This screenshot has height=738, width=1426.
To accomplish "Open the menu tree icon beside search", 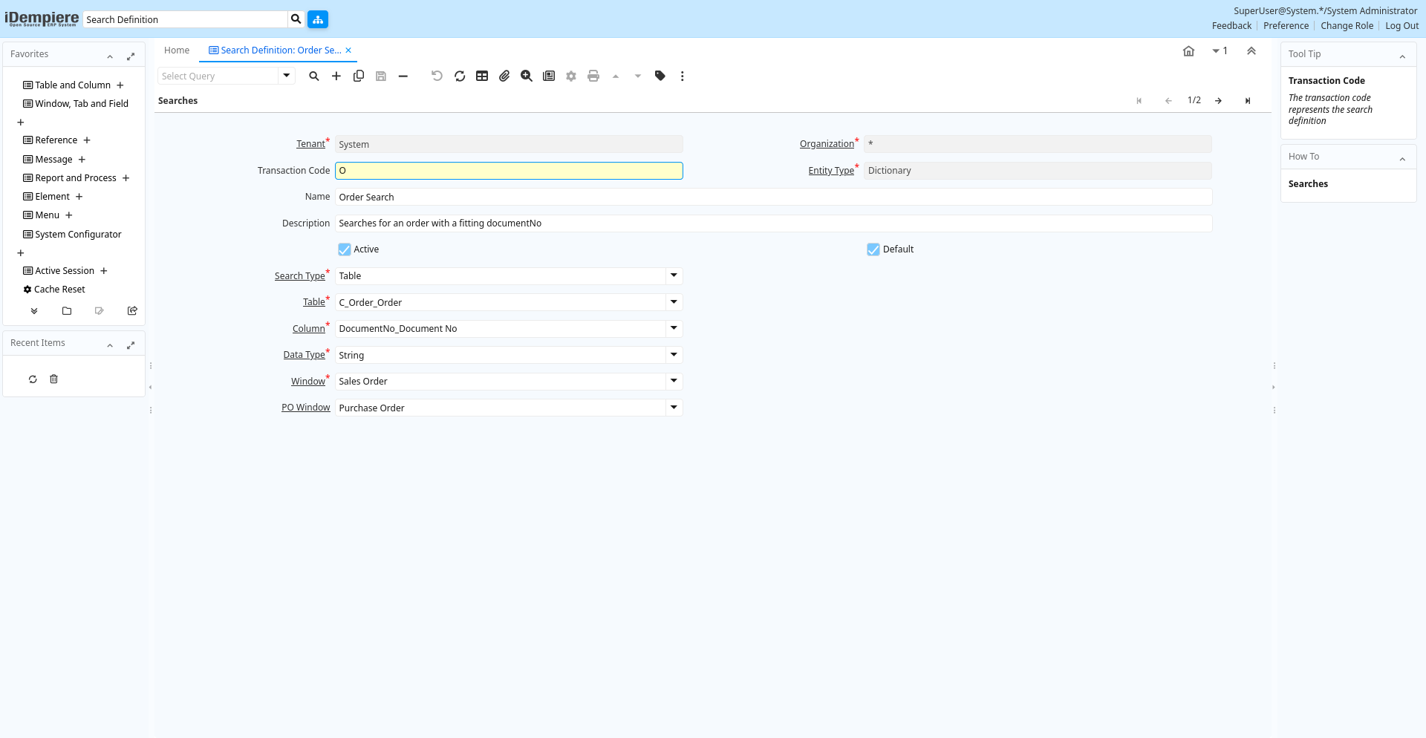I will [318, 19].
